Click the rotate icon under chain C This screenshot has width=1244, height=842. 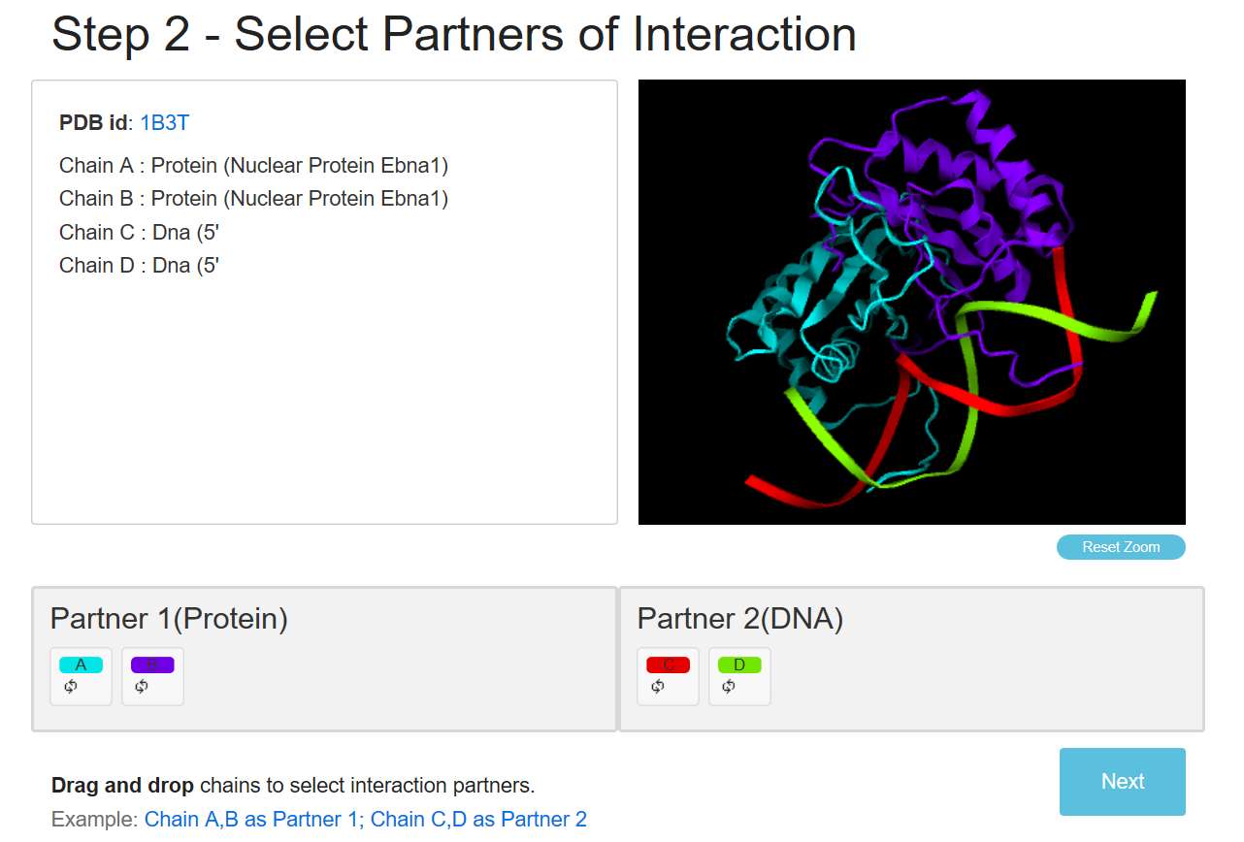click(658, 687)
